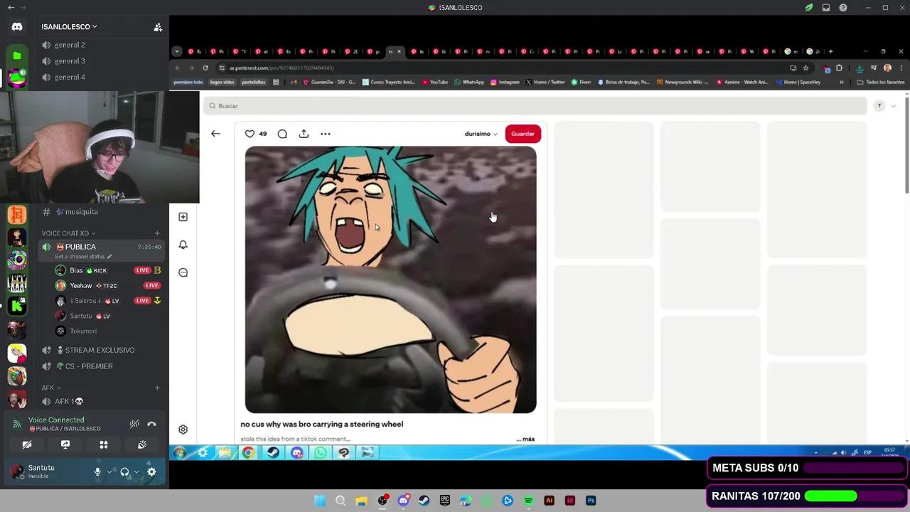Open the durisimo board dropdown
Image resolution: width=910 pixels, height=512 pixels.
[x=481, y=134]
